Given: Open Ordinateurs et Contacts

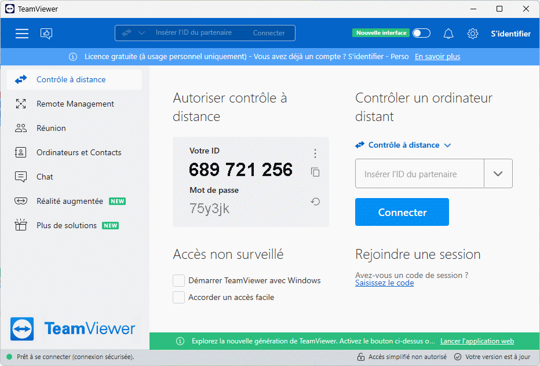Looking at the screenshot, I should [74, 152].
